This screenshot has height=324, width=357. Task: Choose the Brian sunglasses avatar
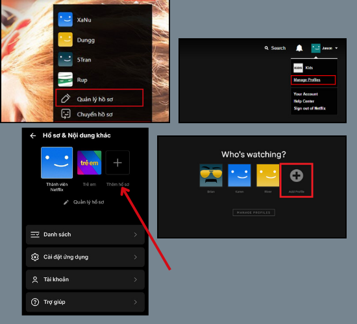(211, 176)
